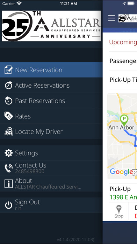Open the Past Reservations menu item

coord(51,101)
